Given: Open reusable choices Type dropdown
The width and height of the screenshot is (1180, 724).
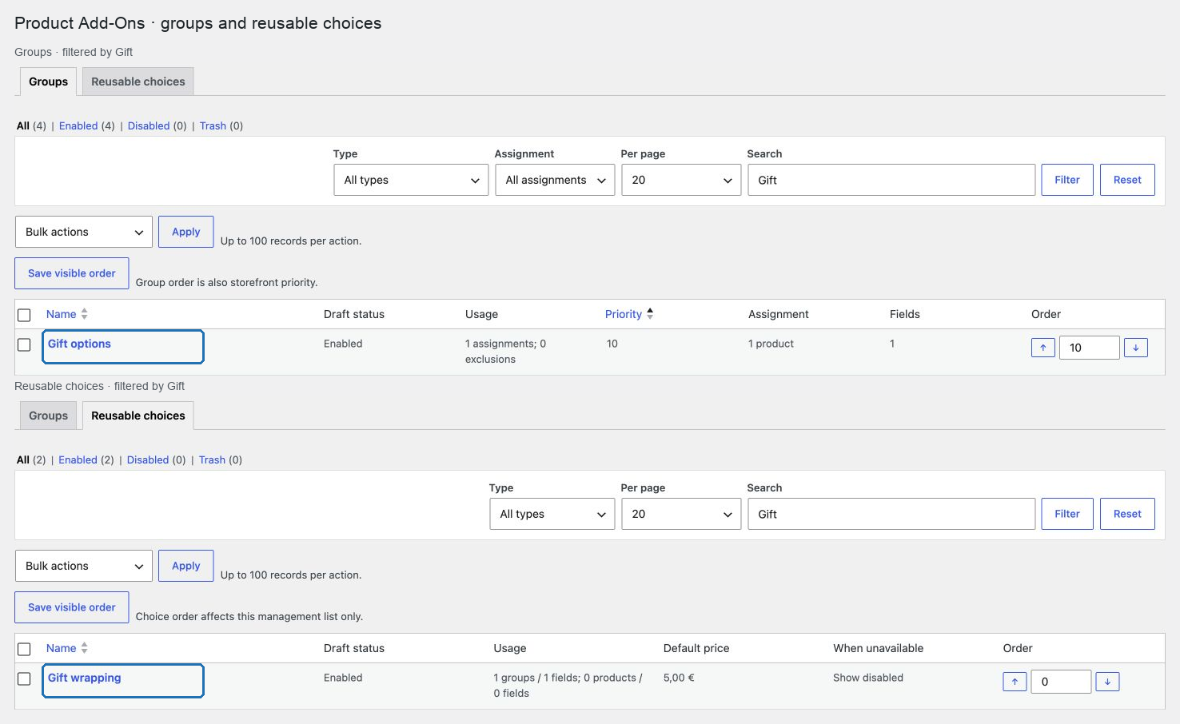Looking at the screenshot, I should click(552, 514).
